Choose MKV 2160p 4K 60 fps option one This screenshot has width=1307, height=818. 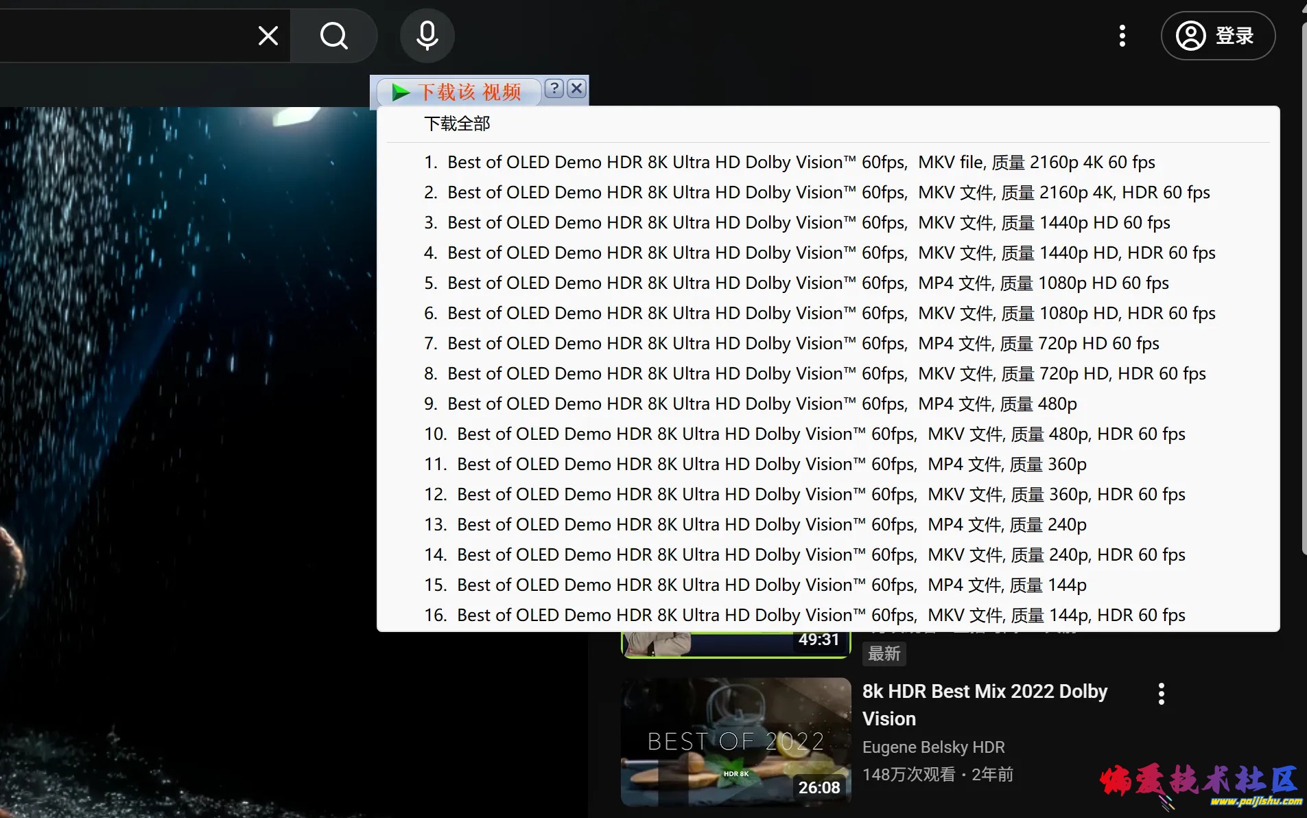[x=789, y=163]
